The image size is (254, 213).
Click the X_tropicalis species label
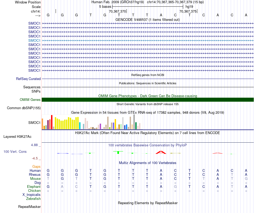click(32, 195)
